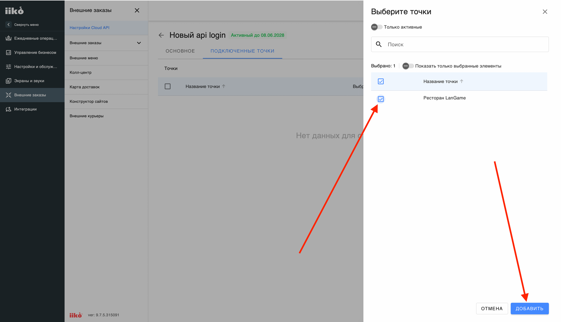
Task: Uncheck the Ресторан LanGame checkbox
Action: tap(381, 99)
